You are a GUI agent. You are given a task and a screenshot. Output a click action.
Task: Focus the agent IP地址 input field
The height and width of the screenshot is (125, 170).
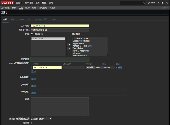(x=47, y=67)
